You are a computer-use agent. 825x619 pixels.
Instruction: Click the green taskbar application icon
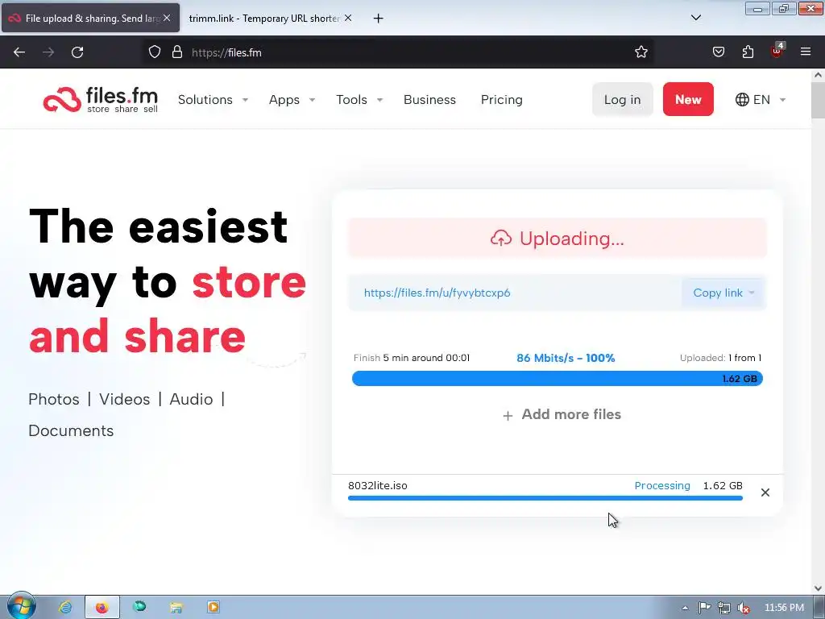click(139, 607)
